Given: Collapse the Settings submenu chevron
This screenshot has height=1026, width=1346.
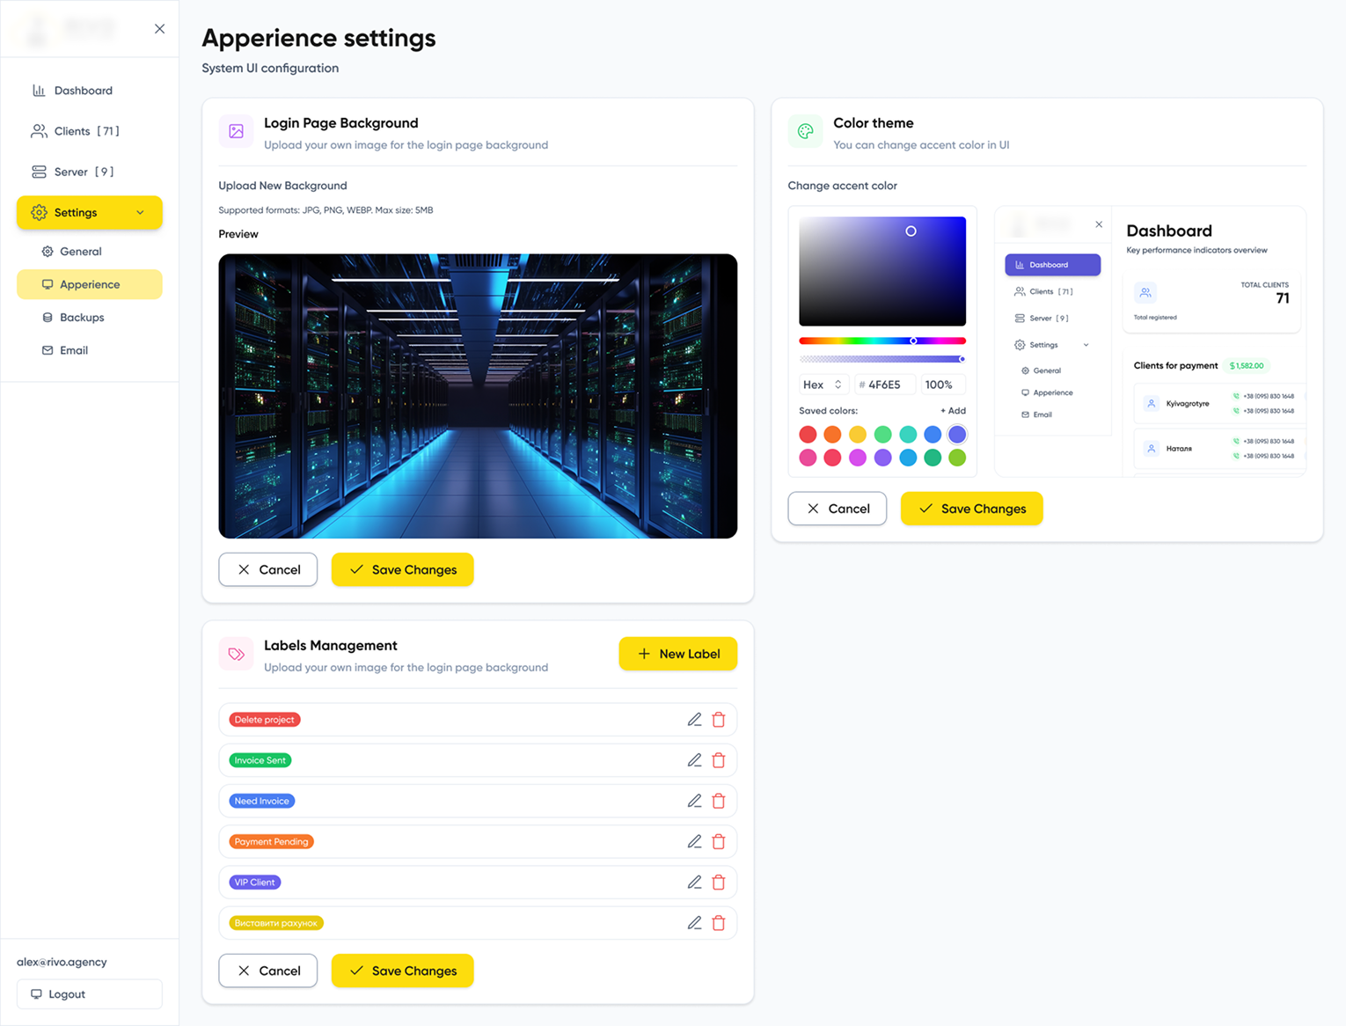Looking at the screenshot, I should pos(140,212).
